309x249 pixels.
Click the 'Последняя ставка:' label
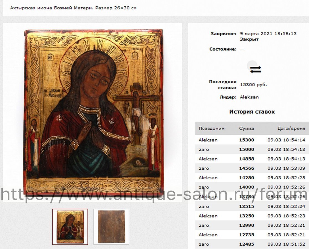(223, 85)
